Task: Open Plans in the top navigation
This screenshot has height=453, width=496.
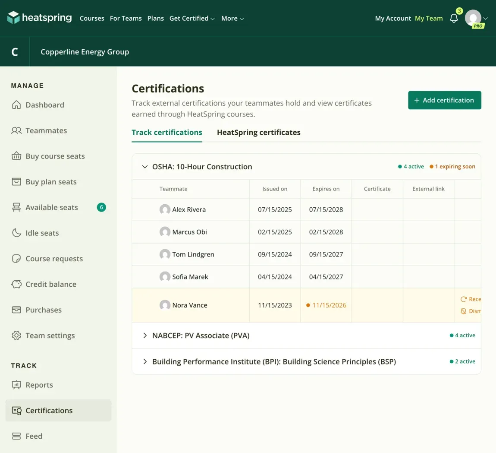Action: pos(156,19)
